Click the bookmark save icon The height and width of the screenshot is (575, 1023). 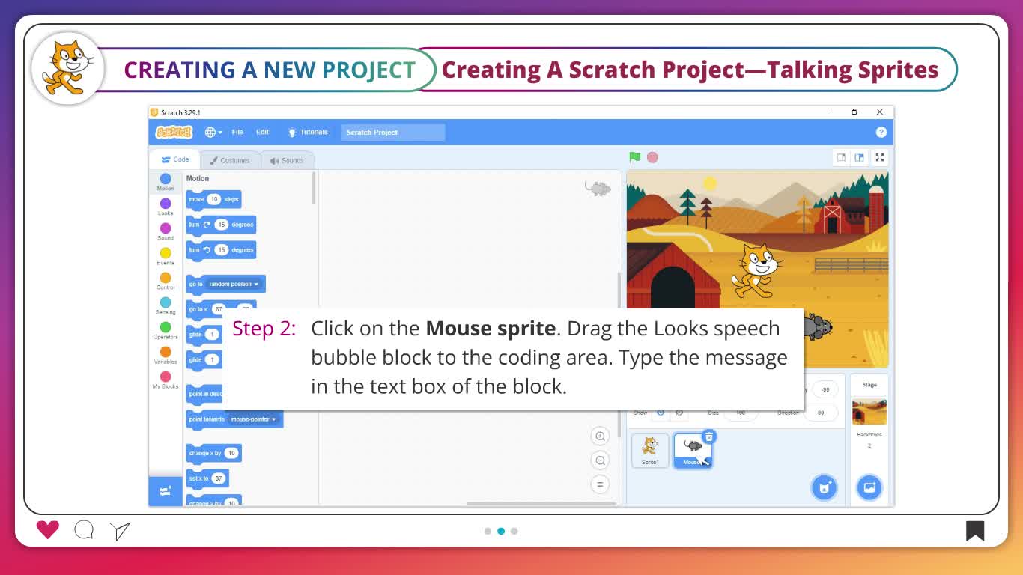click(974, 531)
